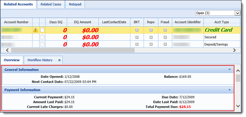Open the Open (3) filter dropdown
Screen dimensions: 246x117
[218, 13]
